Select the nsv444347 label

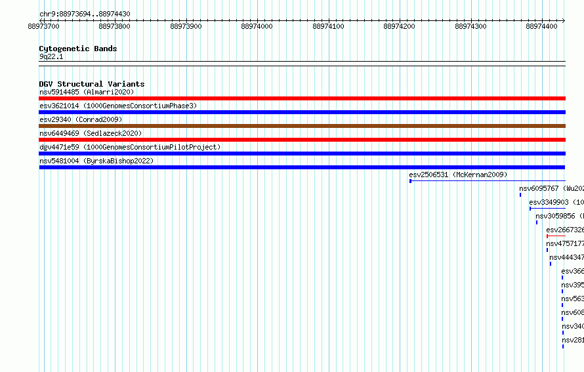click(x=566, y=257)
